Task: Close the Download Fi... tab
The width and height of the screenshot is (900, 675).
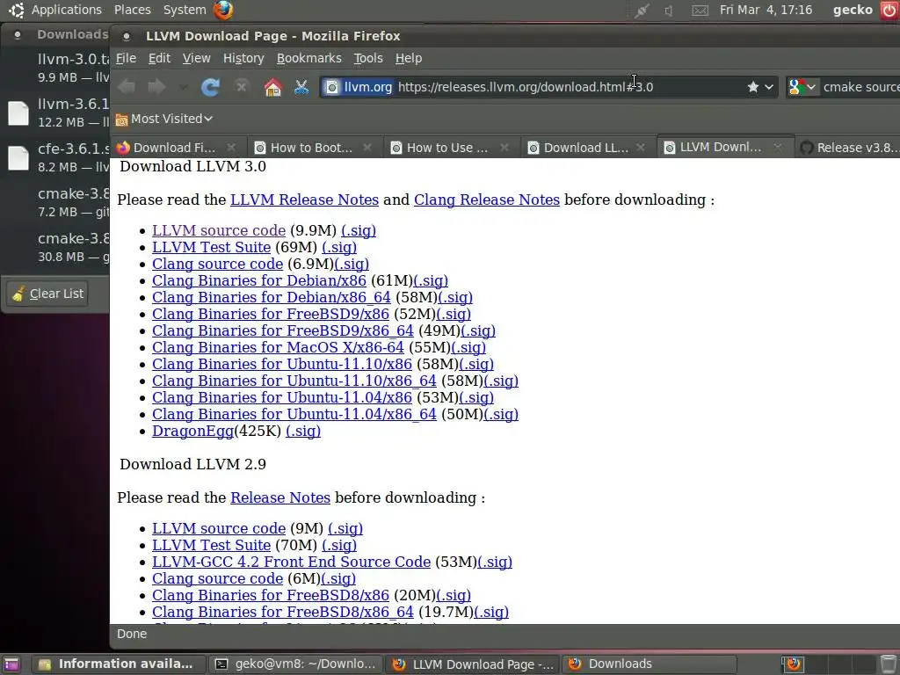Action: click(x=231, y=148)
